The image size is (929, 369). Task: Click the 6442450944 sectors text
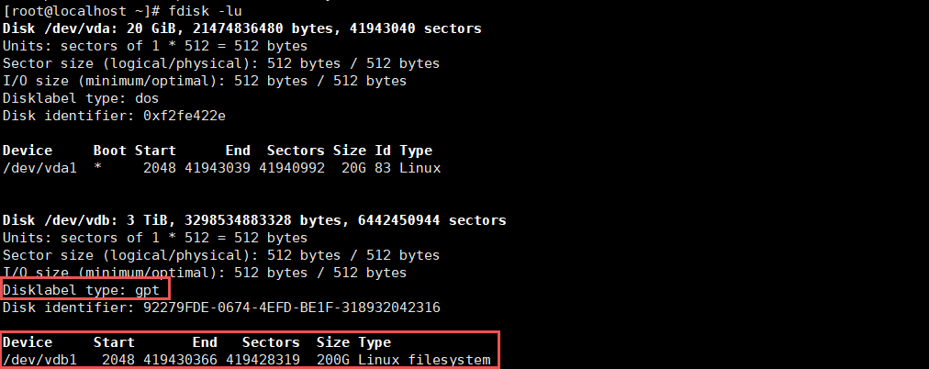[432, 220]
